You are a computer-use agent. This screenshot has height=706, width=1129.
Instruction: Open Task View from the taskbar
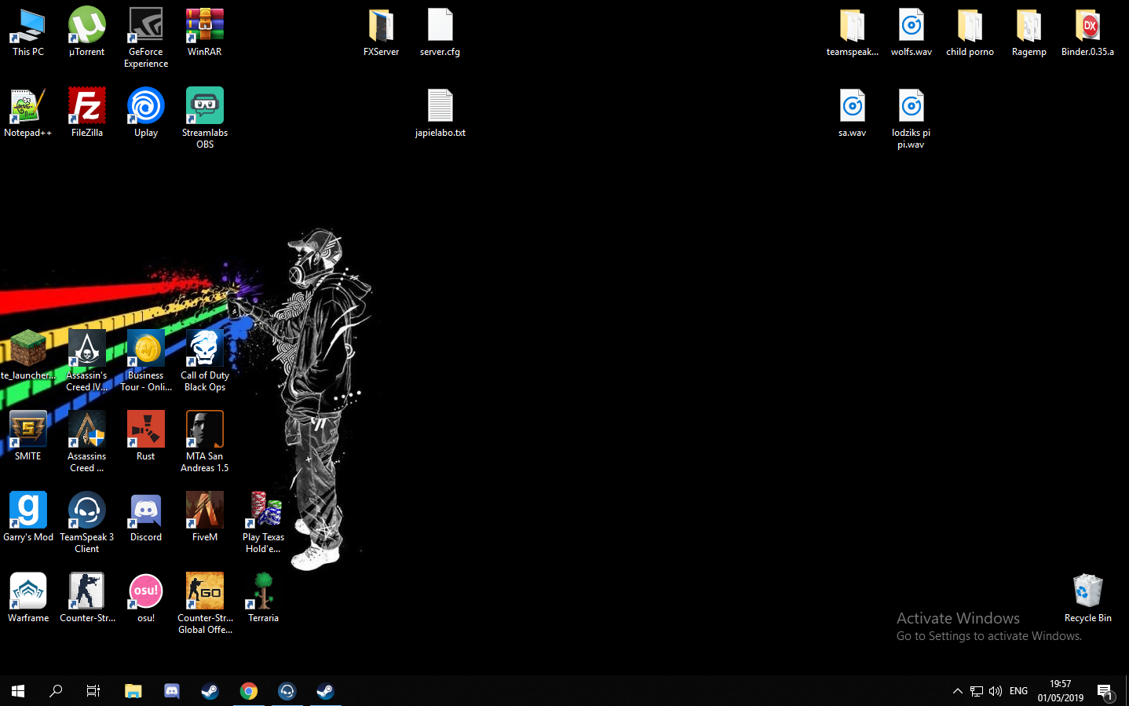point(93,691)
